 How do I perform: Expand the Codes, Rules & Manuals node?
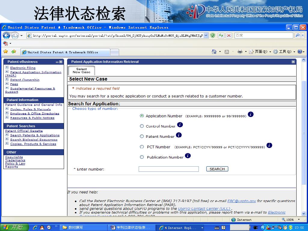(x=7, y=108)
